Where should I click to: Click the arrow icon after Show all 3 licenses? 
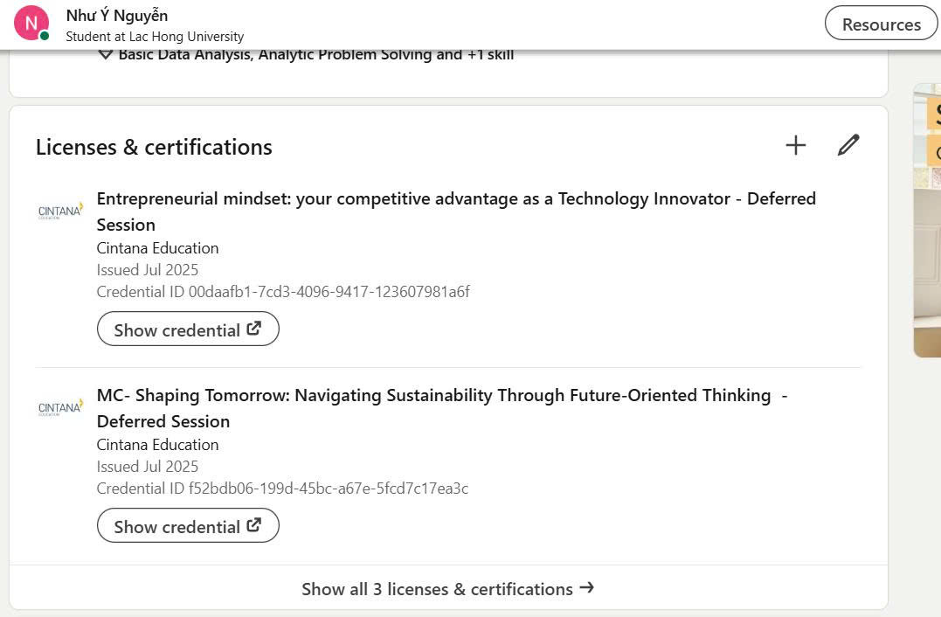tap(587, 588)
